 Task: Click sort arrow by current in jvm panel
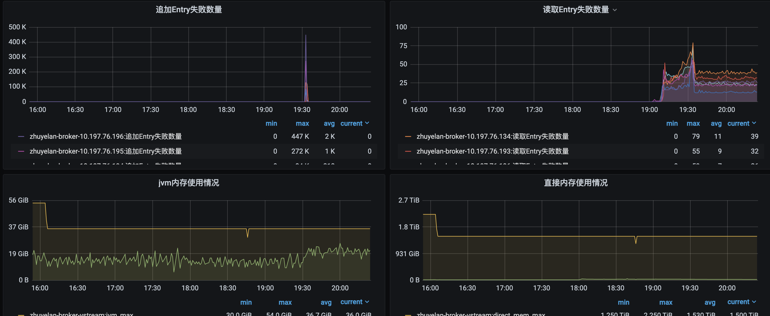367,302
